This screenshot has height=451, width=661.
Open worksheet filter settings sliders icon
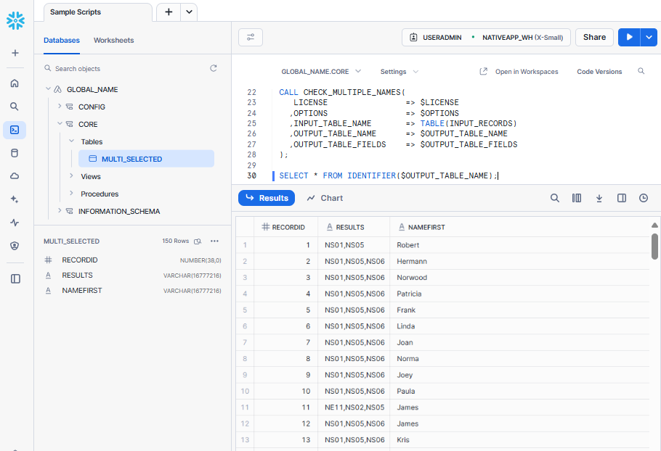[251, 38]
